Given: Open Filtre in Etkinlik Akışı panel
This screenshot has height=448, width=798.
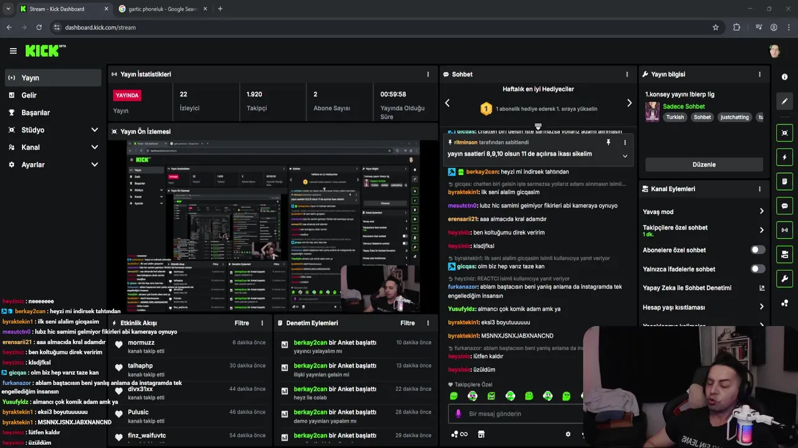Looking at the screenshot, I should point(241,323).
